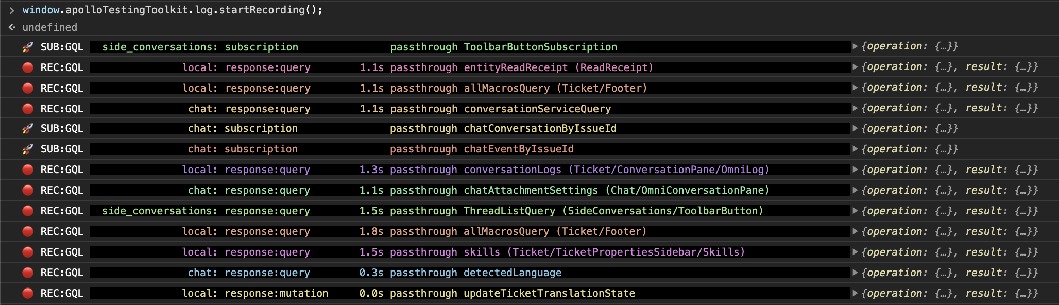This screenshot has height=305, width=1059.
Task: Click 'conversationServiceQuery' operation name
Action: pos(537,109)
